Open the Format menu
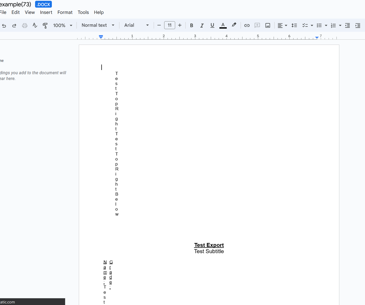 pos(65,12)
